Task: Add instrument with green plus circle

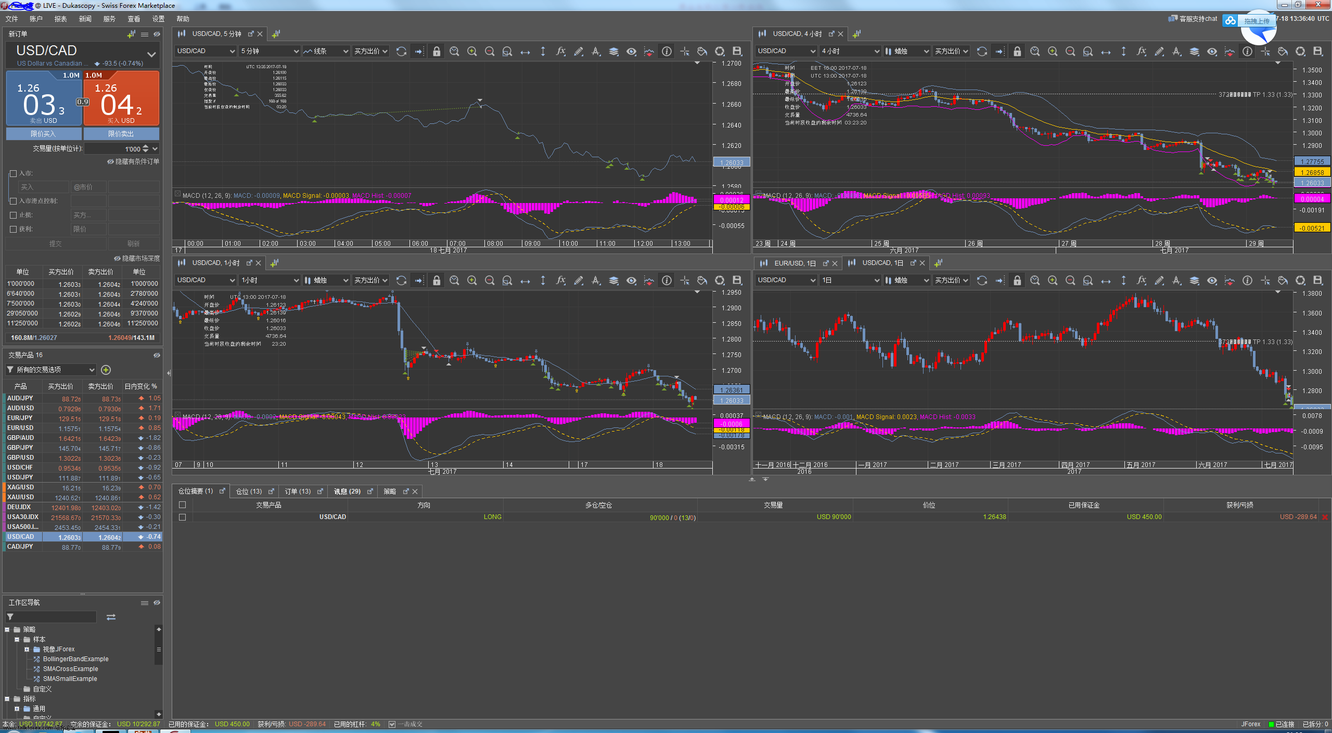Action: pyautogui.click(x=106, y=370)
